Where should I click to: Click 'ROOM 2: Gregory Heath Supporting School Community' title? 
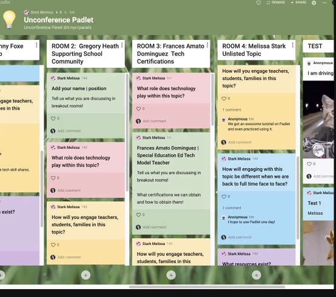tap(85, 54)
